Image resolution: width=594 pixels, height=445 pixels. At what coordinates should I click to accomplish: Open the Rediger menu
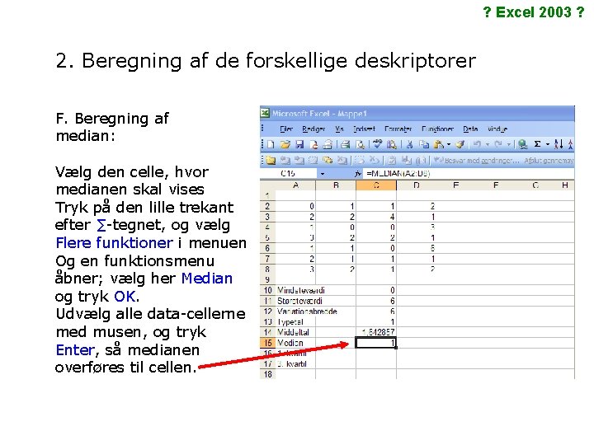coord(313,129)
